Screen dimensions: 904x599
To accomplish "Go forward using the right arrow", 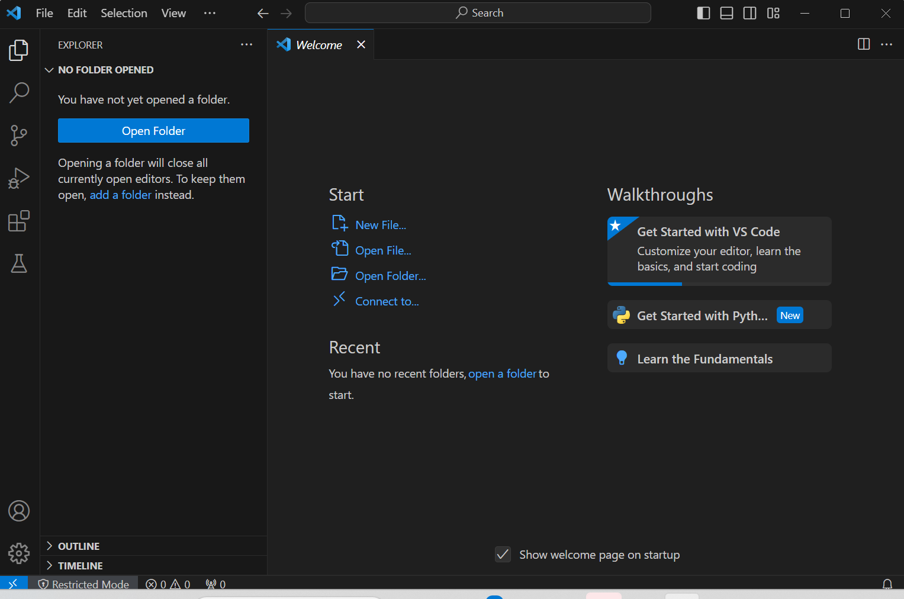I will [x=287, y=13].
